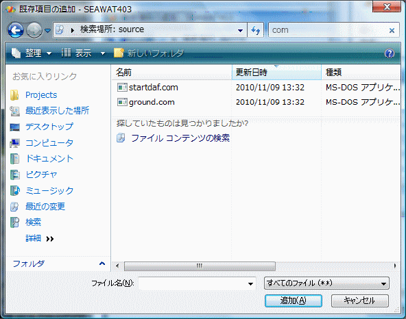This screenshot has height=319, width=406.
Task: Expand the フォルダ (Folders) pane
Action: (x=58, y=264)
